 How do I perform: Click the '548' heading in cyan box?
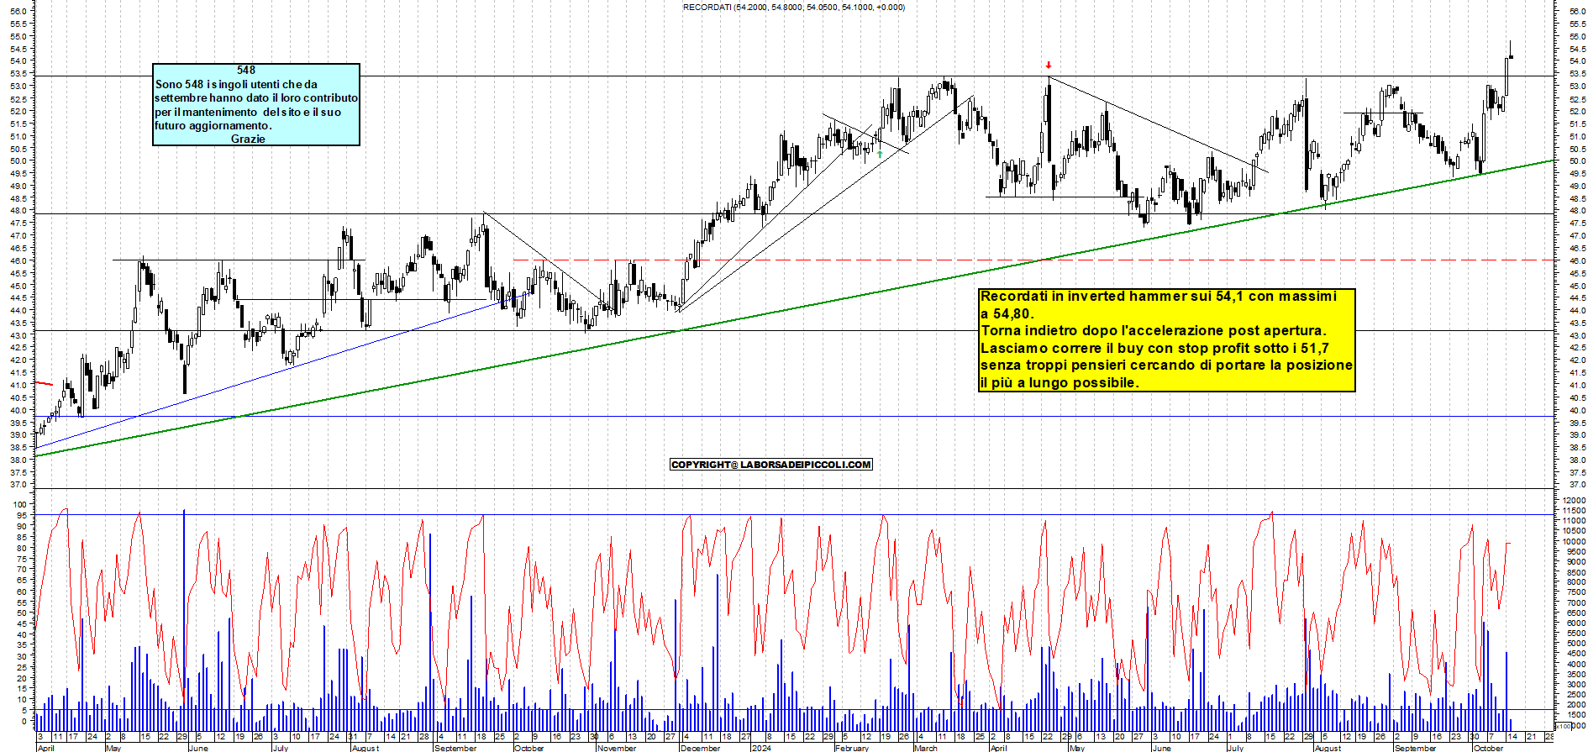coord(246,71)
